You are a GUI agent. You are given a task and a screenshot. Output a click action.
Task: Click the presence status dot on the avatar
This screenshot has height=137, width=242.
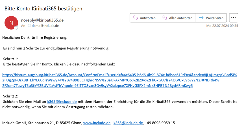coord(16,28)
